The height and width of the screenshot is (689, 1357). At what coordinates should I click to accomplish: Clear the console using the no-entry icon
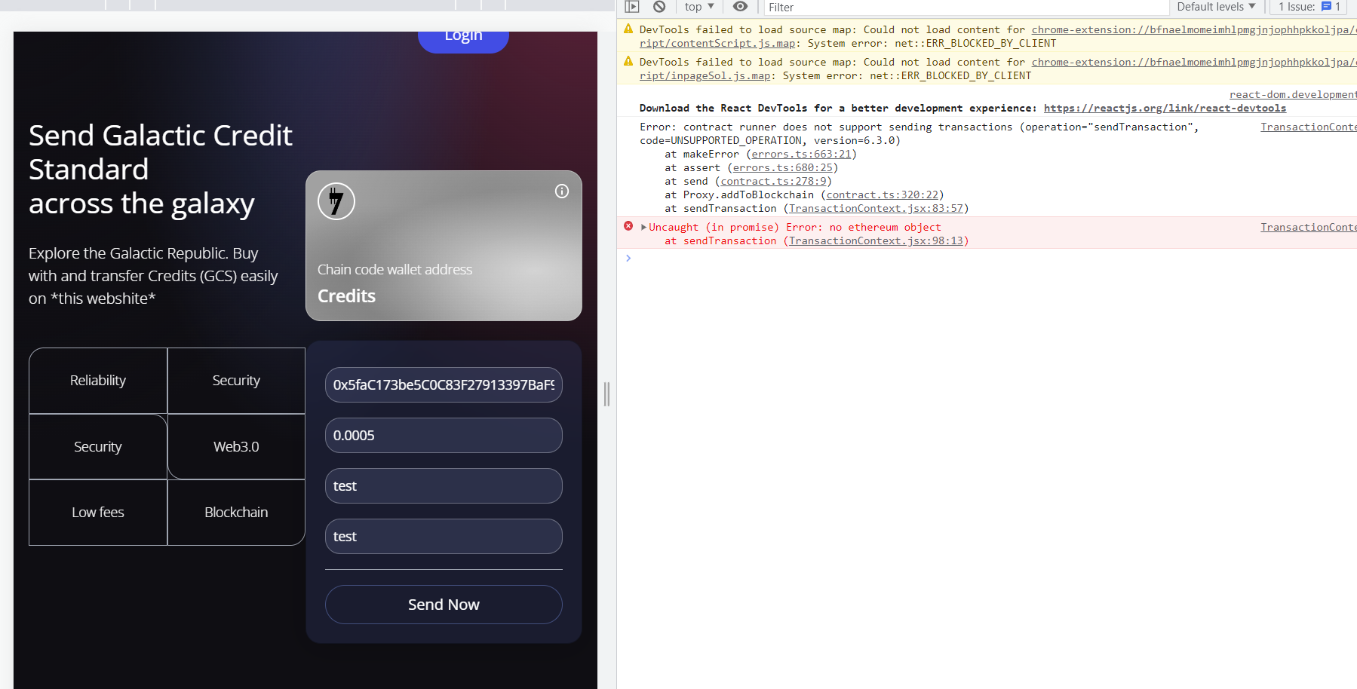[x=658, y=7]
